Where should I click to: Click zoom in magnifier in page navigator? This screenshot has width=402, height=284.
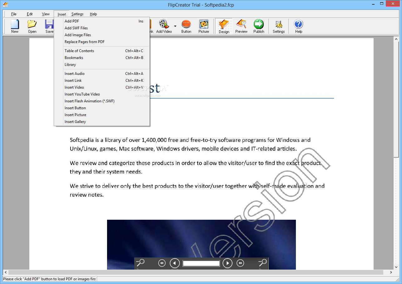[x=263, y=263]
